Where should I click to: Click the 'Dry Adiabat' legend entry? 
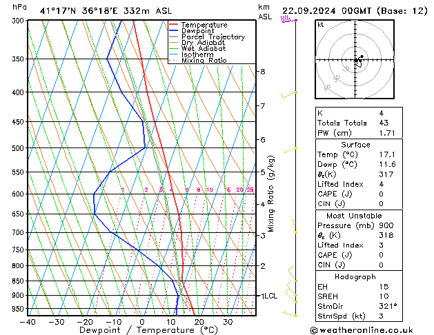tap(203, 43)
